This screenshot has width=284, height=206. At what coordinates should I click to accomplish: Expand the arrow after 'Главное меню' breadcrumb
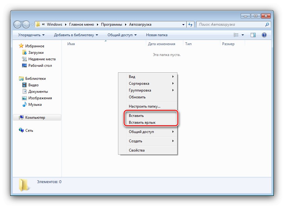pyautogui.click(x=97, y=24)
